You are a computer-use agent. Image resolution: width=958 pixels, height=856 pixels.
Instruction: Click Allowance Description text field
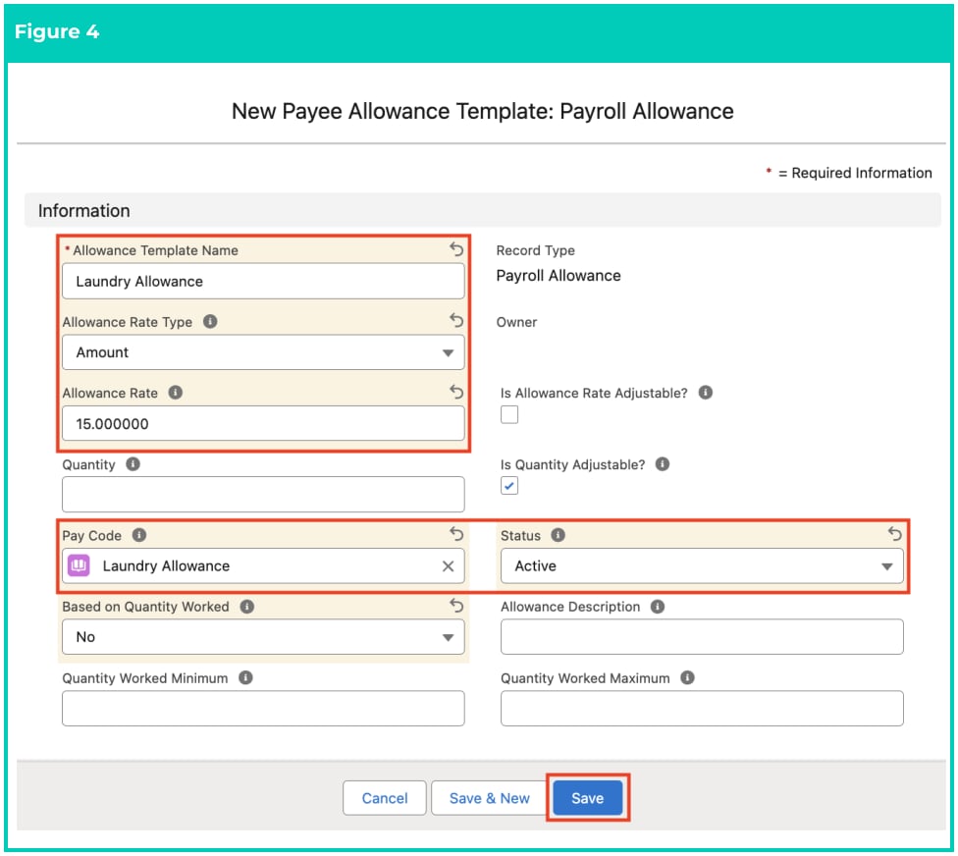[x=702, y=637]
